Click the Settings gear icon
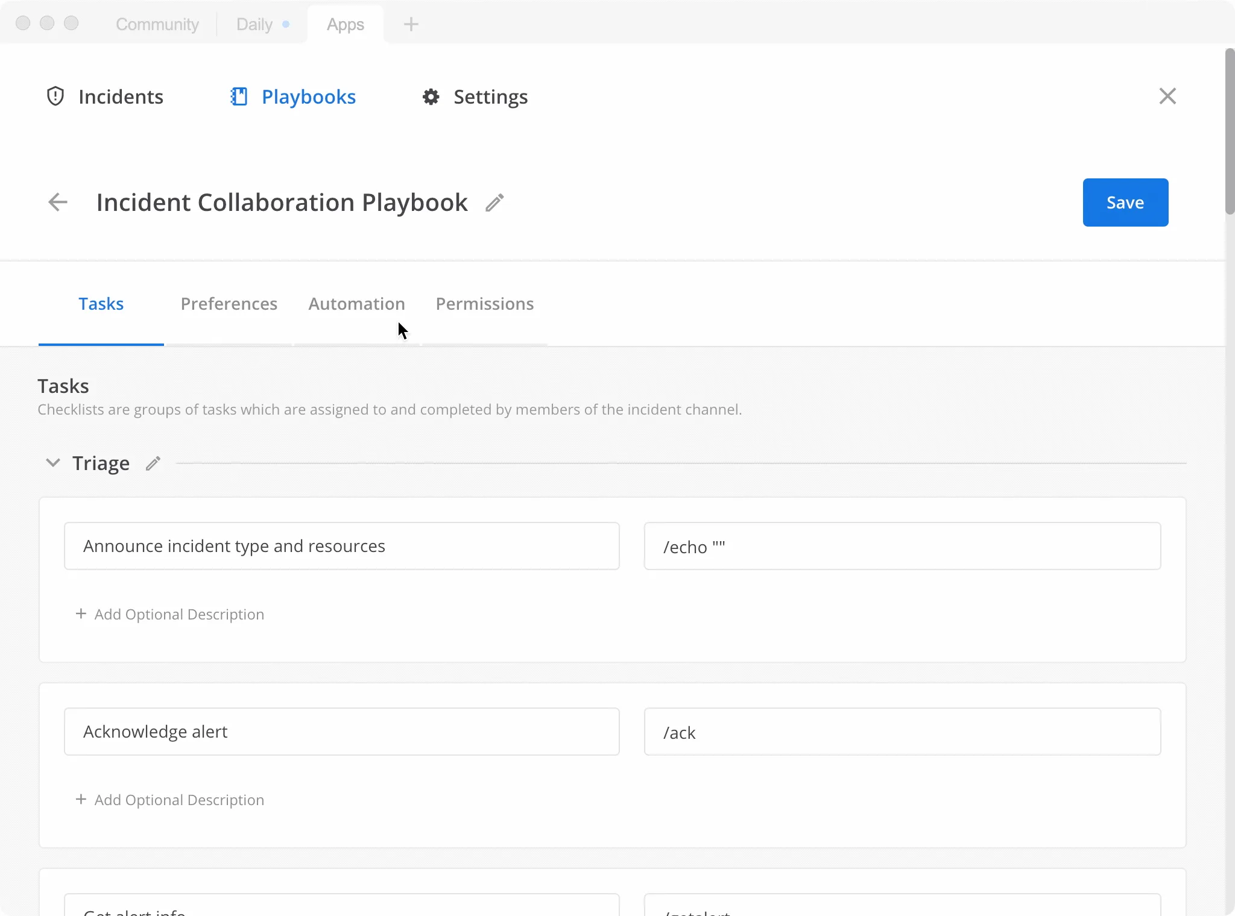 coord(431,96)
